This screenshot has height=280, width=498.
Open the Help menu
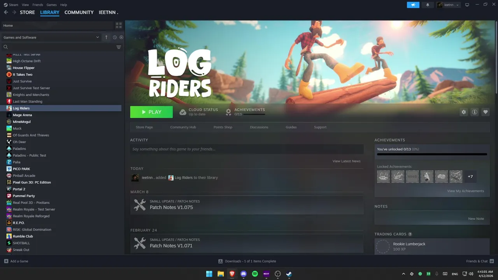[x=64, y=5]
